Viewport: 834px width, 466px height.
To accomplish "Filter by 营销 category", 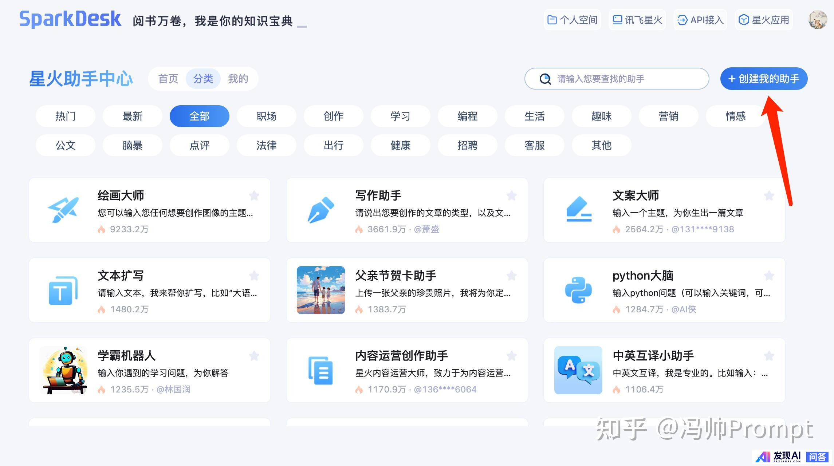I will pos(669,116).
